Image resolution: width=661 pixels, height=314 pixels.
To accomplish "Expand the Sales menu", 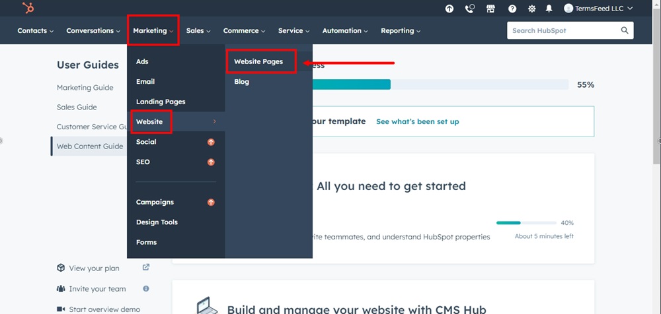I will (x=198, y=31).
